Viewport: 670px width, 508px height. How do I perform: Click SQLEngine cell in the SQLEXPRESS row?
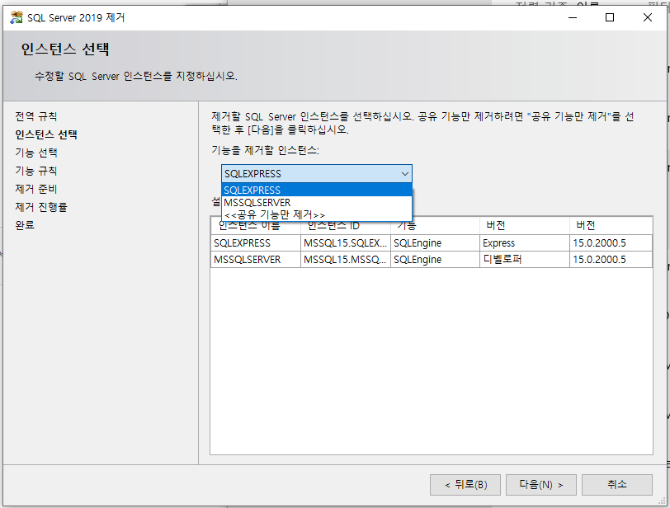(435, 243)
